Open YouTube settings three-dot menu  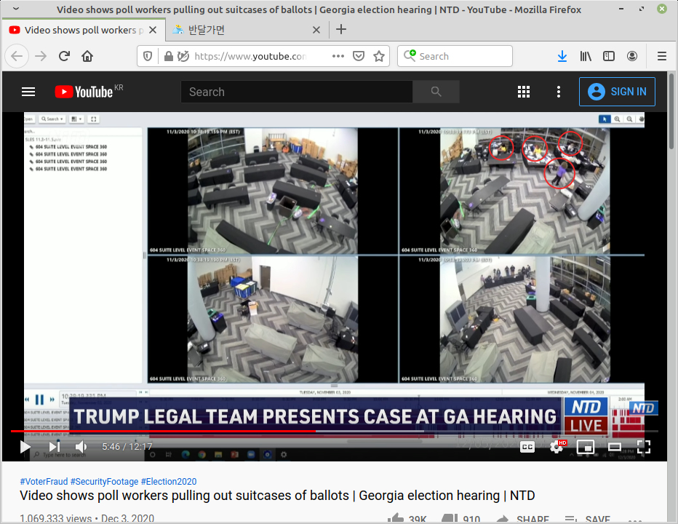click(x=559, y=92)
